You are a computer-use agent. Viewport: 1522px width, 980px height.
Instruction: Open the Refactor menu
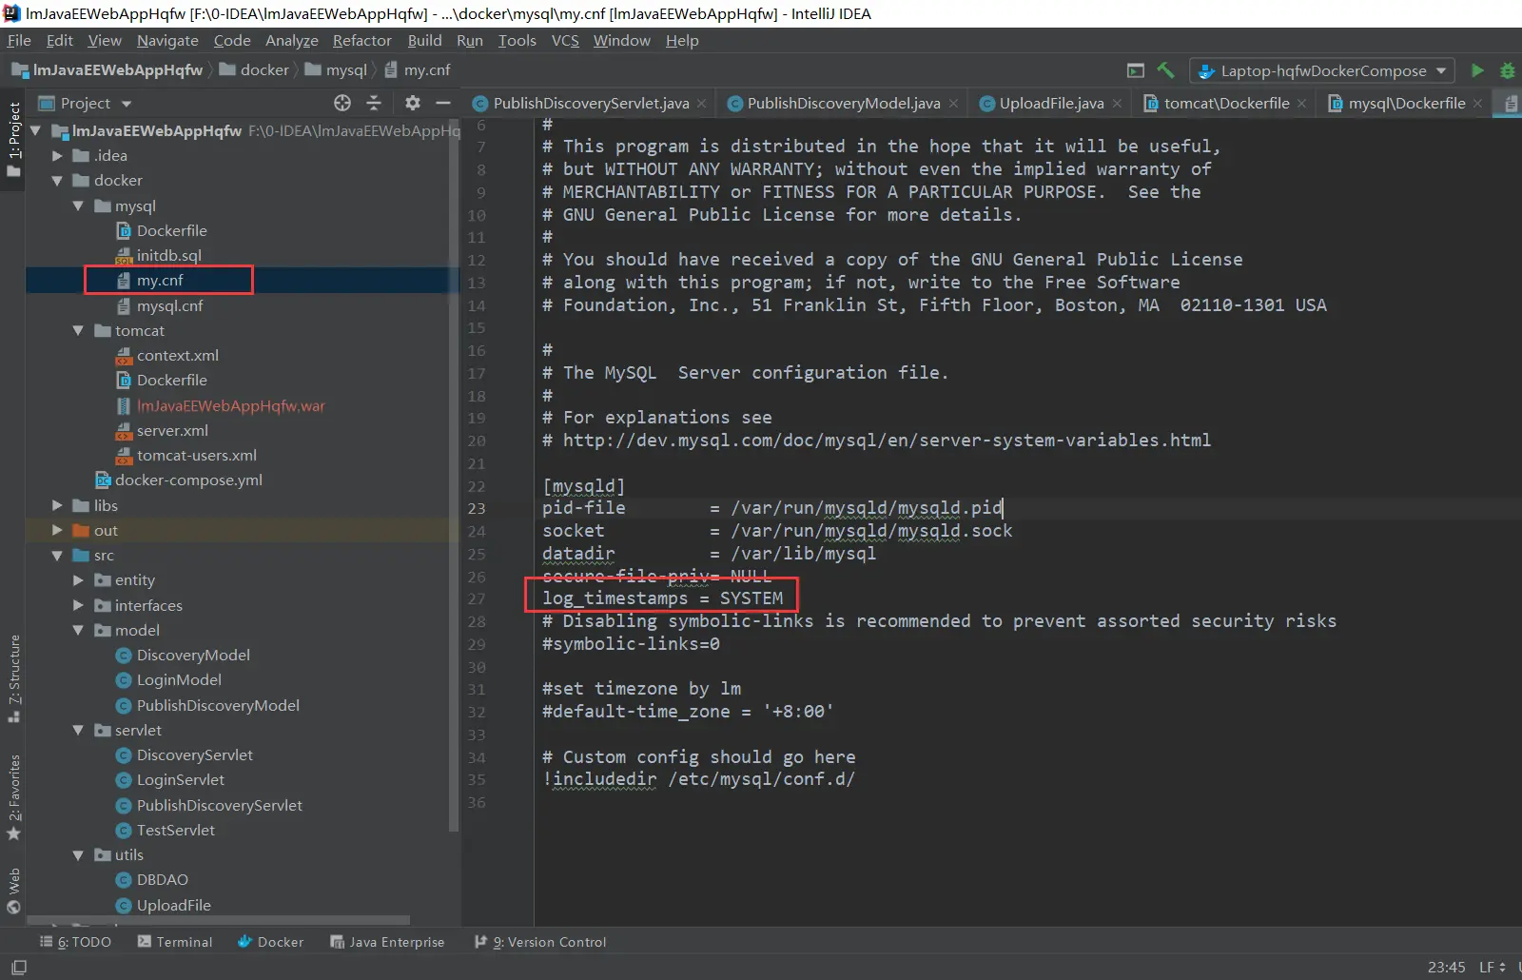coord(361,41)
